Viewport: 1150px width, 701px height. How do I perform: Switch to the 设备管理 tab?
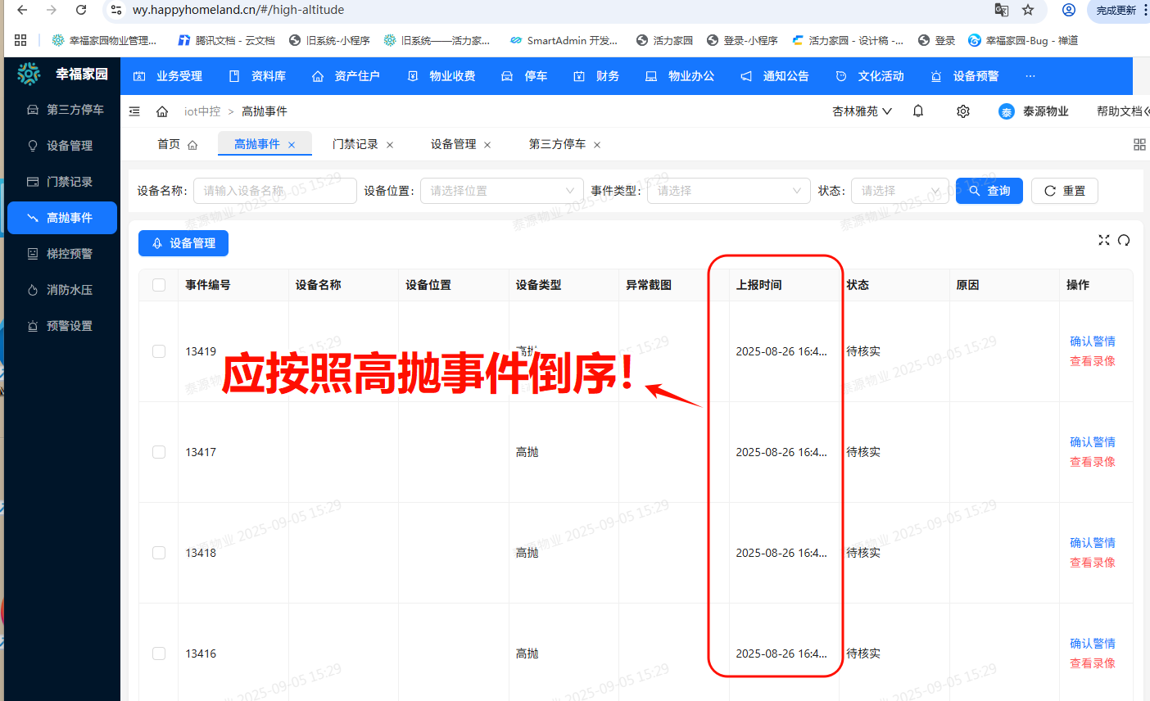click(453, 144)
